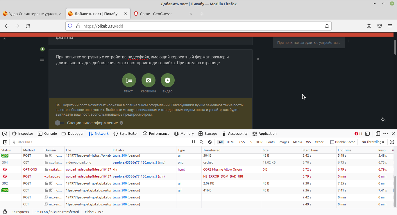
Task: Click the paint bucket theme icon
Action: [x=383, y=119]
